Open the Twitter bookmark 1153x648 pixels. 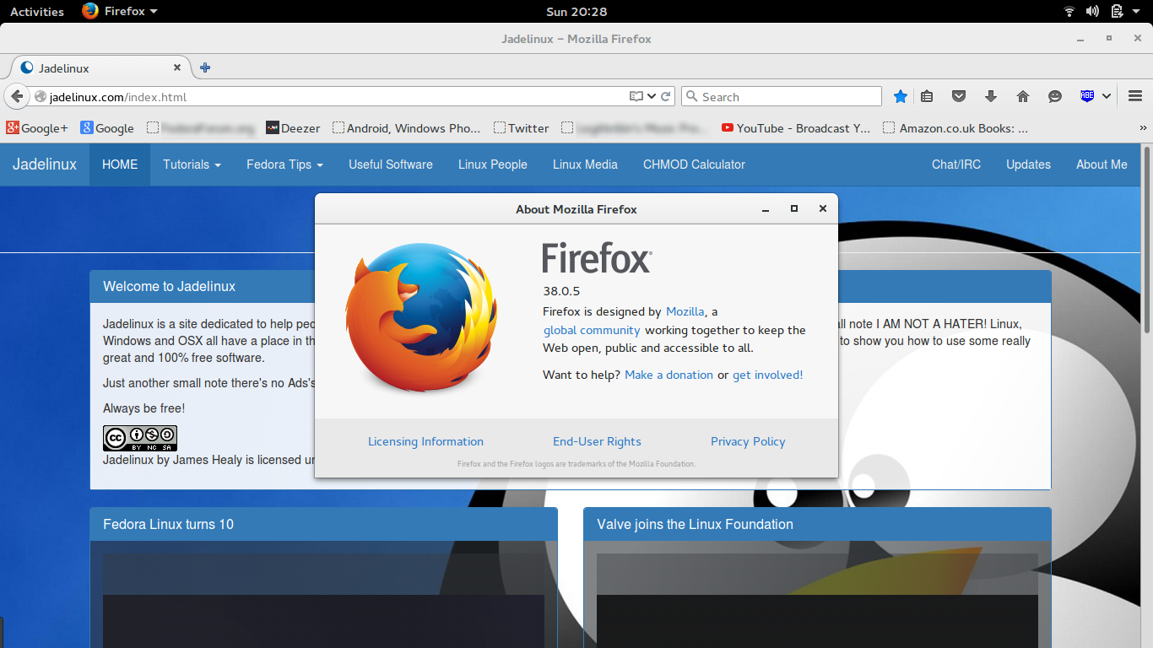click(x=522, y=128)
